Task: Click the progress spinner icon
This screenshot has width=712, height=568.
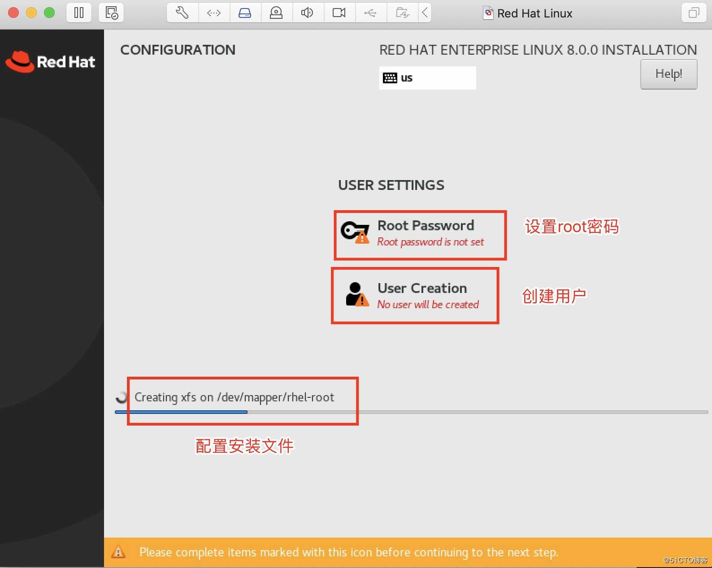Action: click(122, 397)
